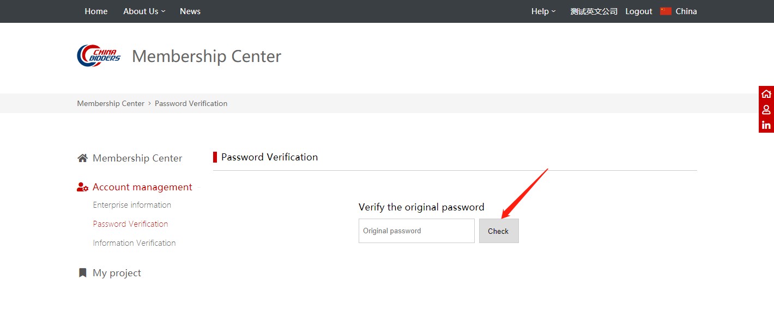Expand the About Us dropdown menu
Screen dimensions: 774x323
click(144, 11)
